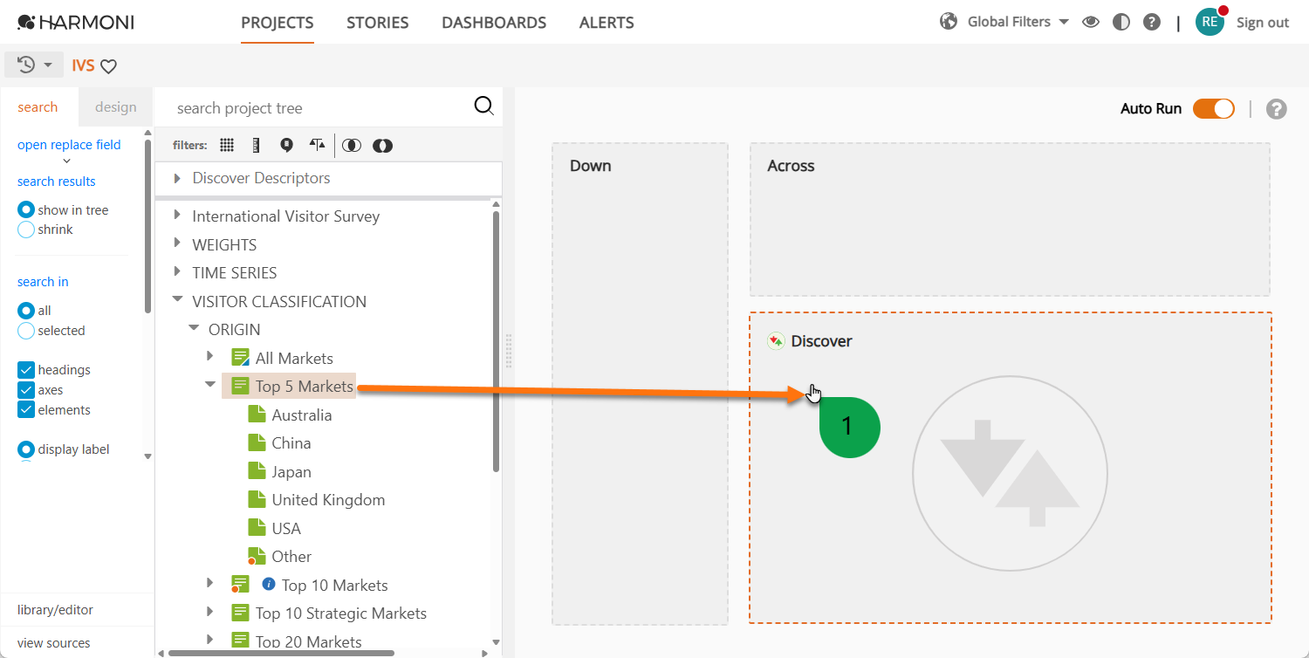Favorite the IVS project with the heart icon
Screen dimensions: 1309x658
click(109, 66)
